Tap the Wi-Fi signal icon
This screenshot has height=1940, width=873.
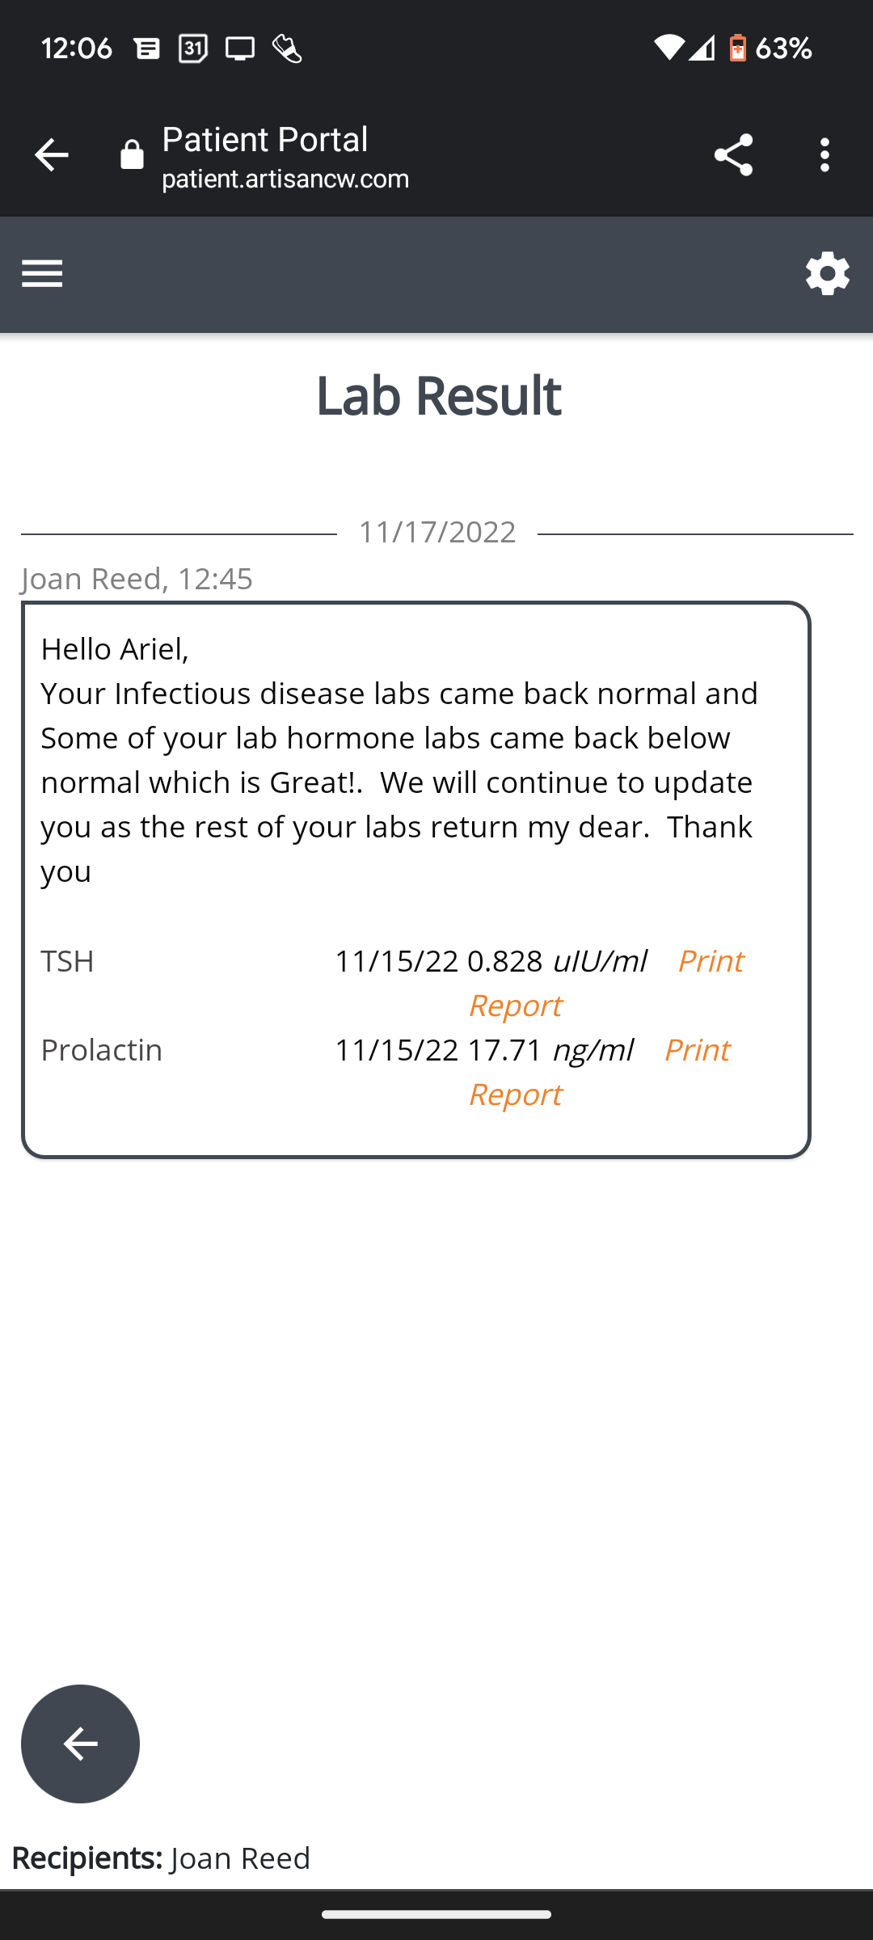click(x=668, y=48)
